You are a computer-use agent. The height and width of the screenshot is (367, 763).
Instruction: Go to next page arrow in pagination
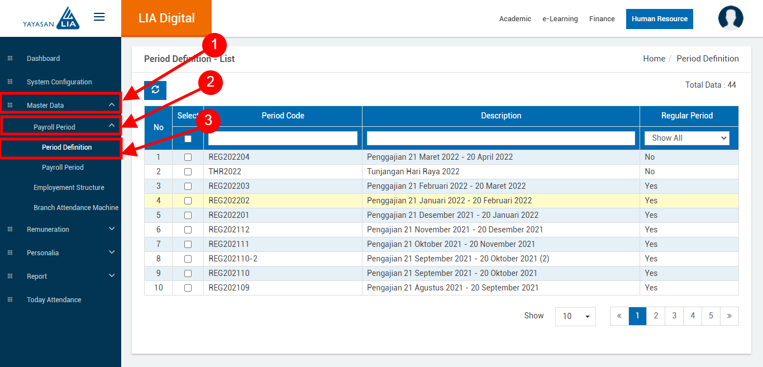(729, 316)
